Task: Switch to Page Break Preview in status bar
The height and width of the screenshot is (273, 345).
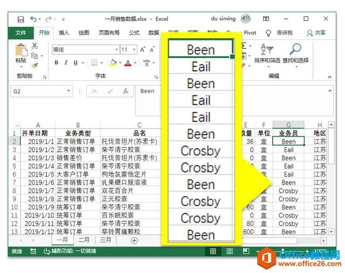Action: click(x=246, y=251)
